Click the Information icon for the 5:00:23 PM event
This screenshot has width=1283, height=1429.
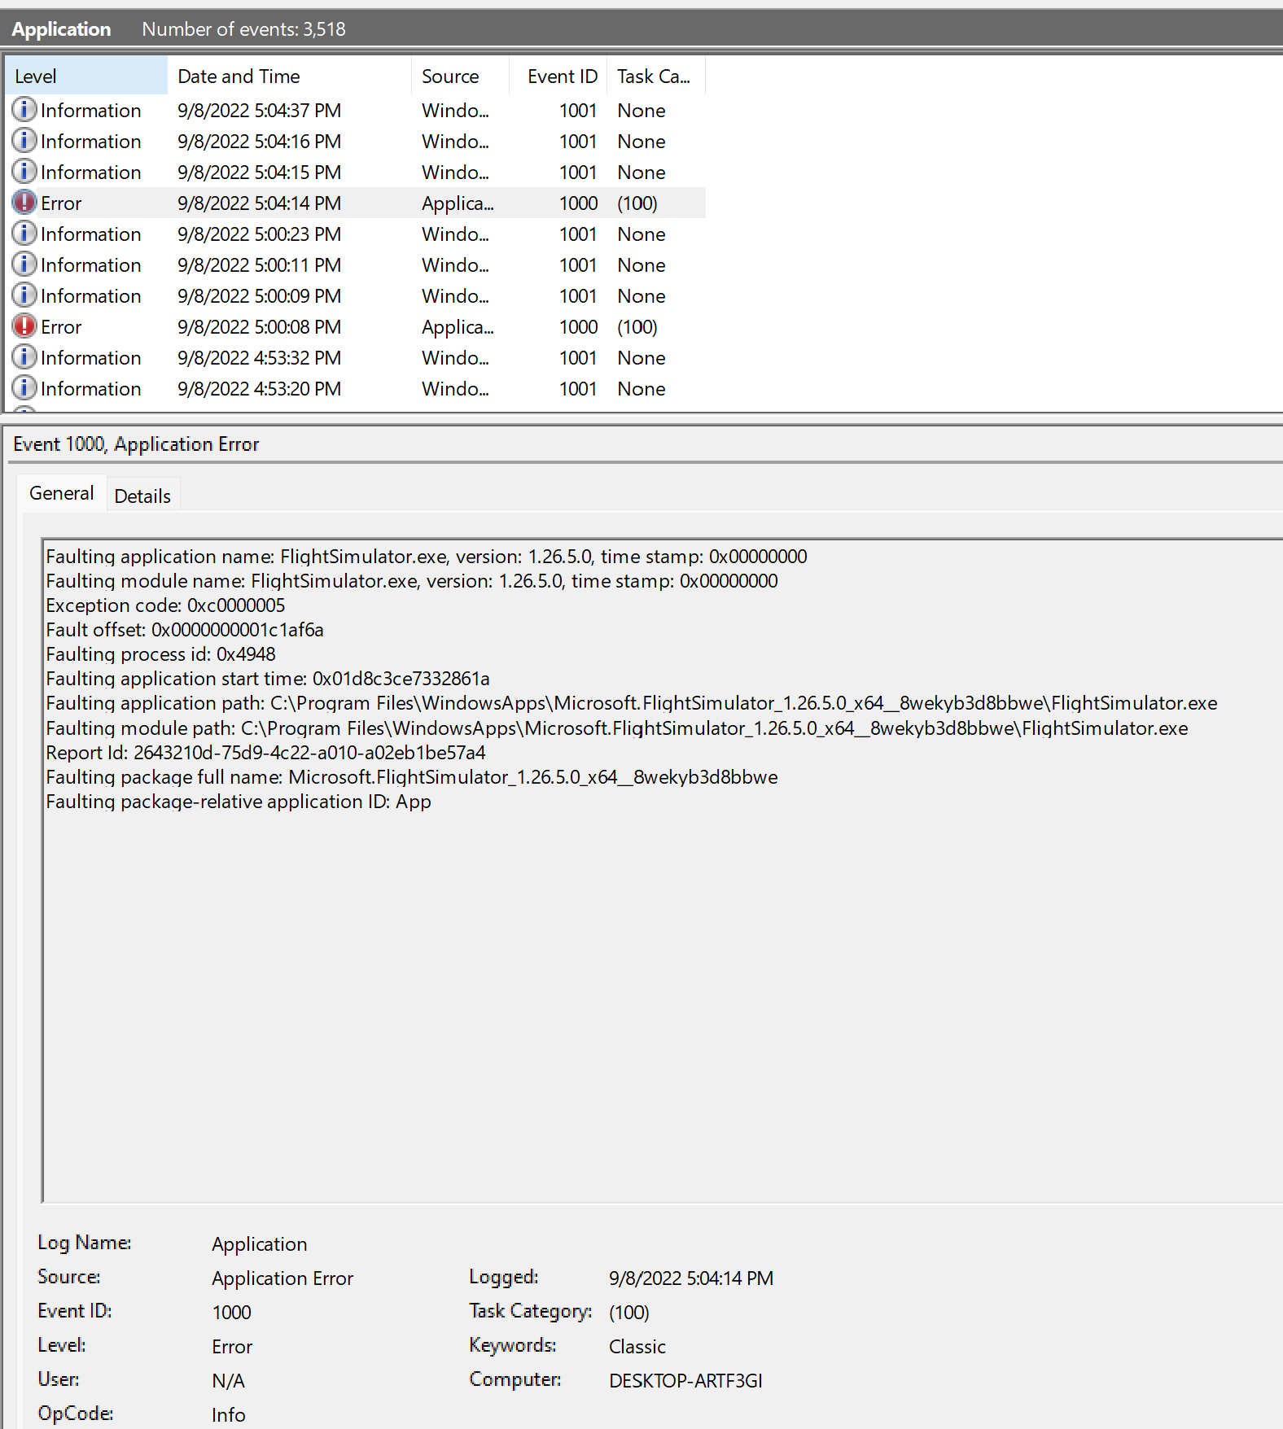click(x=24, y=233)
